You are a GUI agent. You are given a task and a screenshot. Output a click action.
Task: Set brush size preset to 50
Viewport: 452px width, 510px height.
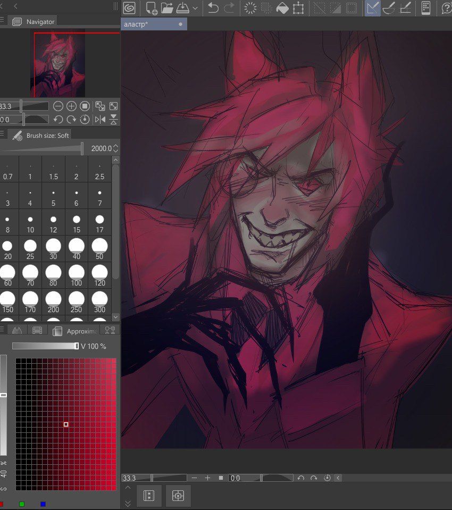pyautogui.click(x=99, y=249)
